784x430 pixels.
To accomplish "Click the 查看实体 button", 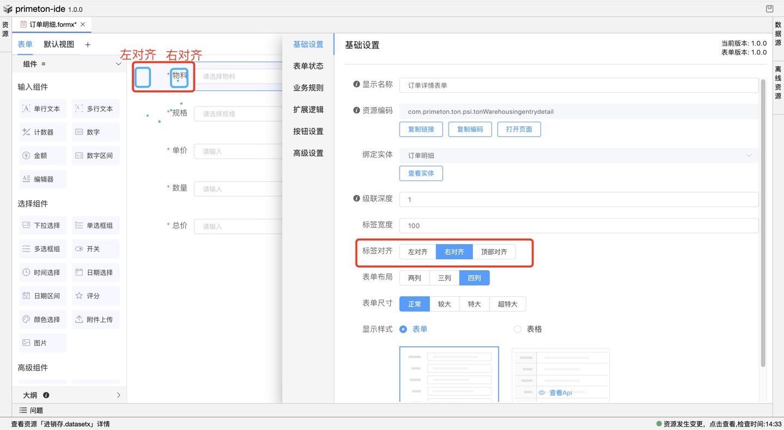I will click(x=421, y=173).
